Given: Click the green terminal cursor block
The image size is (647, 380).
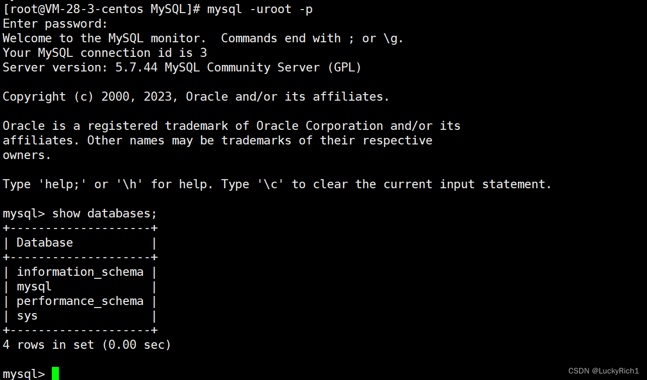Looking at the screenshot, I should point(55,373).
